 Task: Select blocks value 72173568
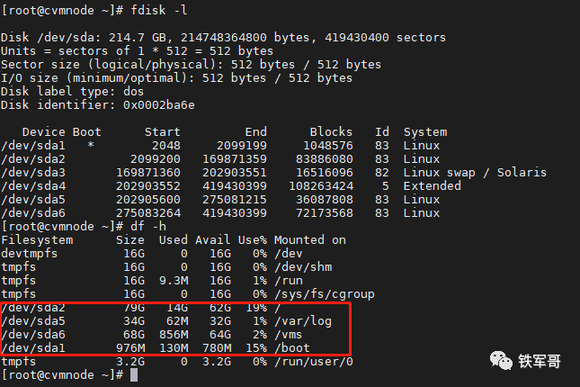coord(324,213)
